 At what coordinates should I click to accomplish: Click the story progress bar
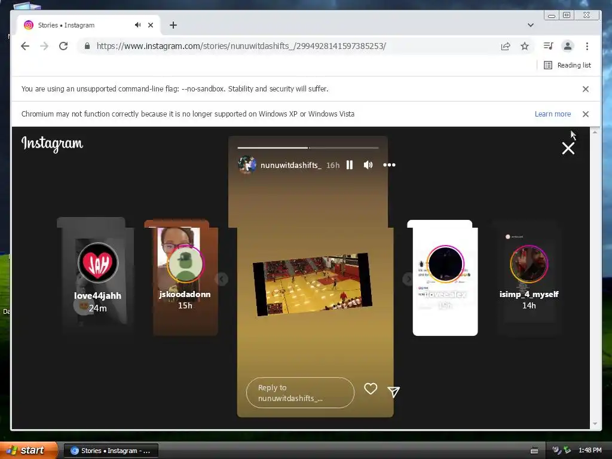pos(308,148)
